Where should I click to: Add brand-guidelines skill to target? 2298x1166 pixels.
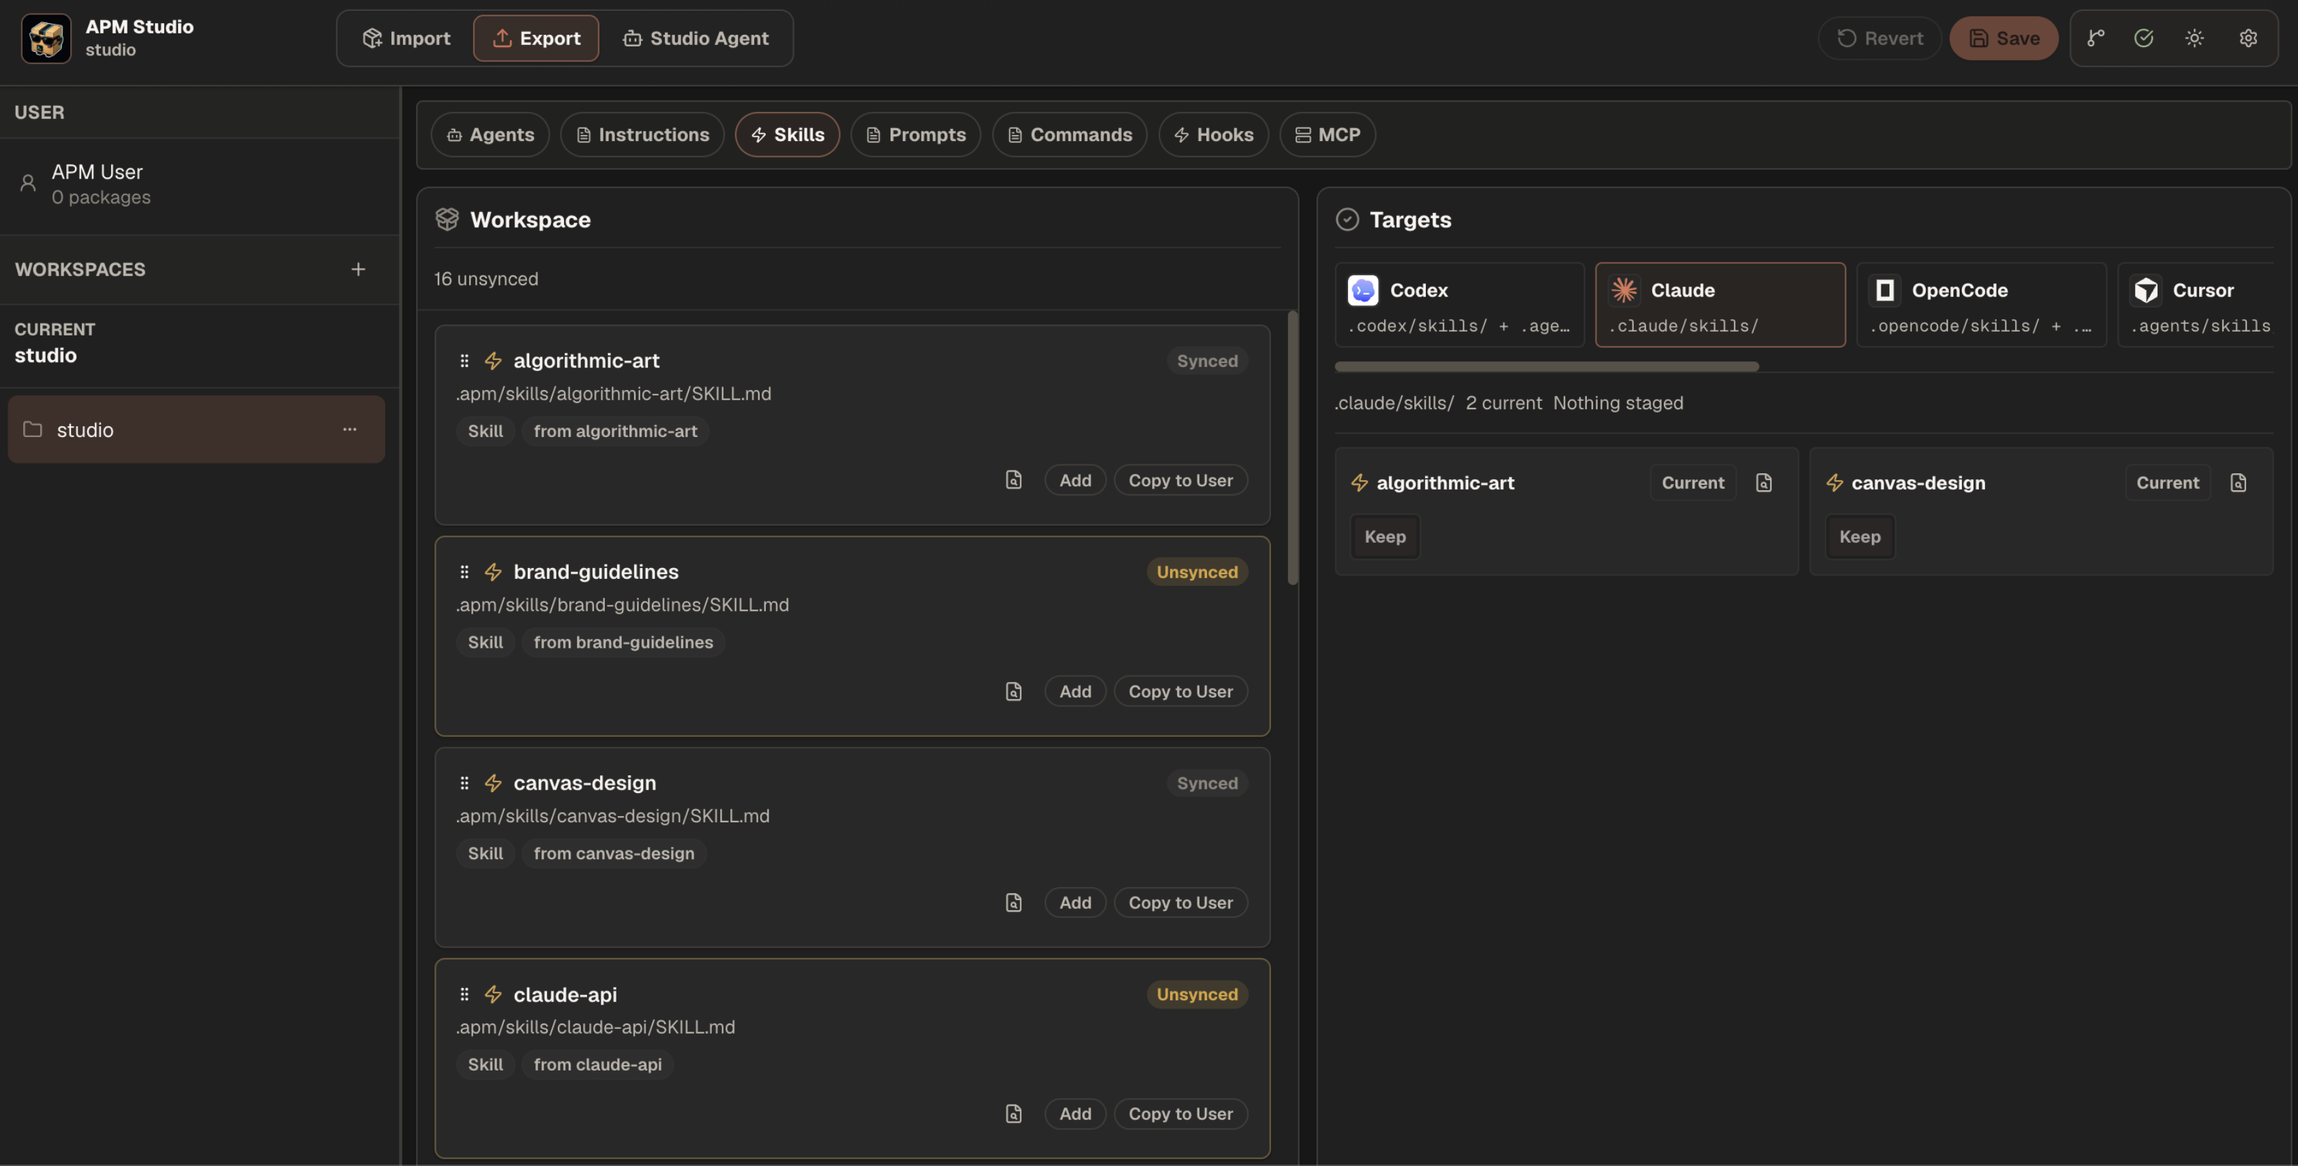coord(1075,691)
